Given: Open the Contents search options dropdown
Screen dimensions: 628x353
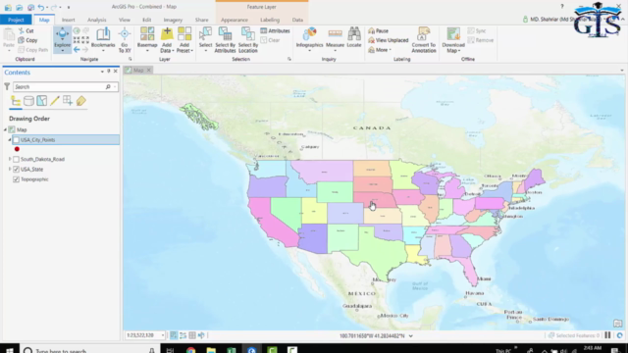Looking at the screenshot, I should click(x=115, y=87).
